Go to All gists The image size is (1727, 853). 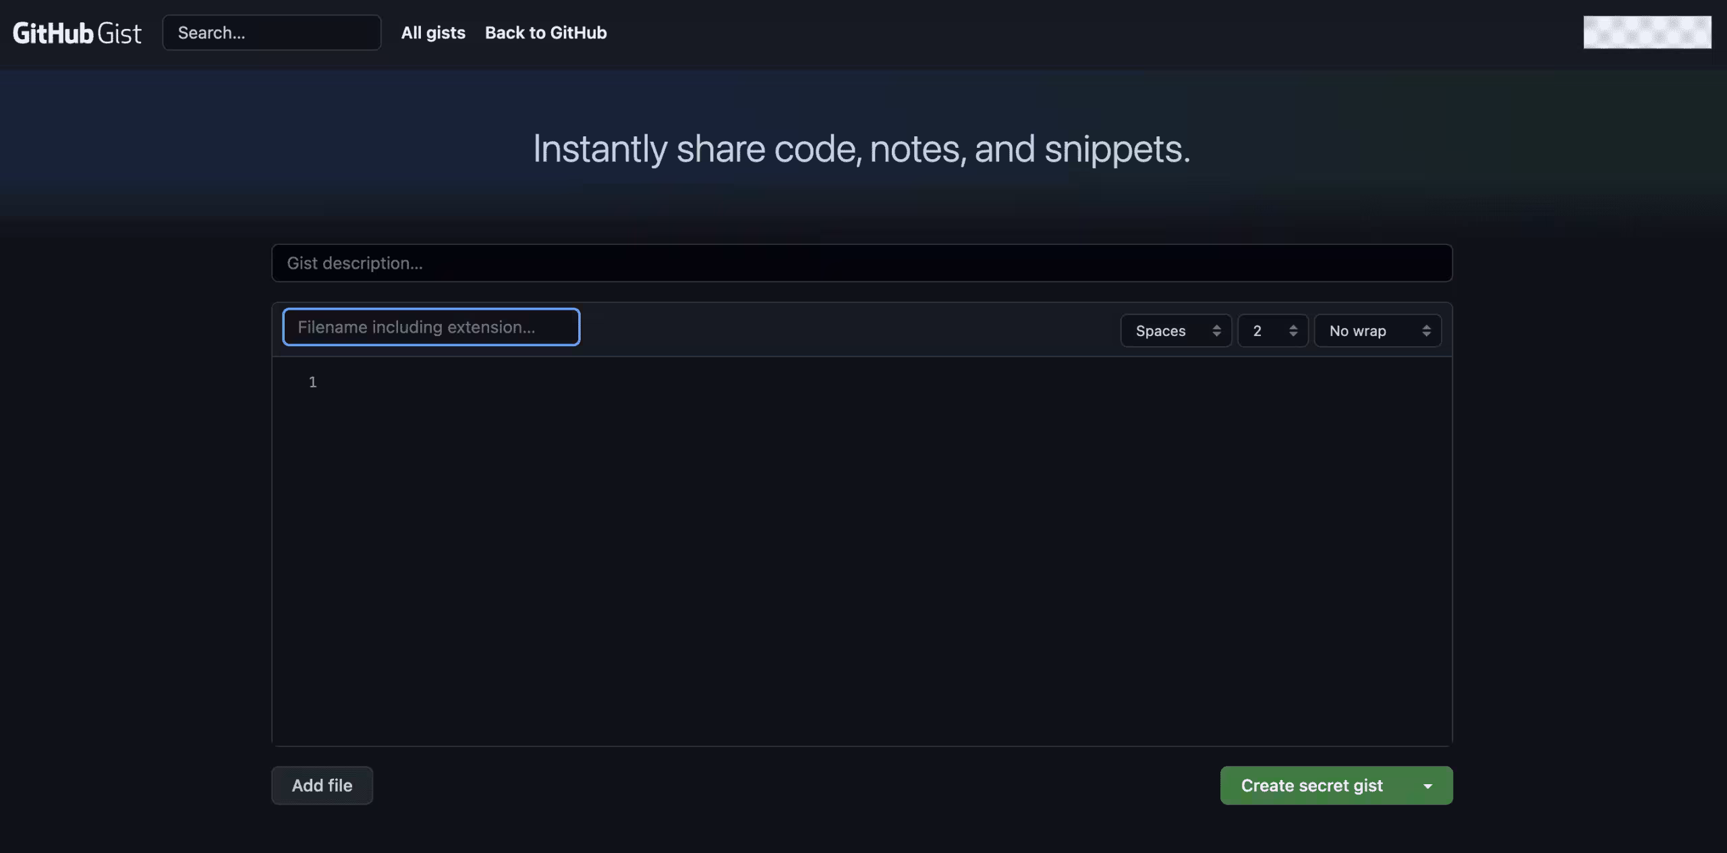(x=433, y=32)
